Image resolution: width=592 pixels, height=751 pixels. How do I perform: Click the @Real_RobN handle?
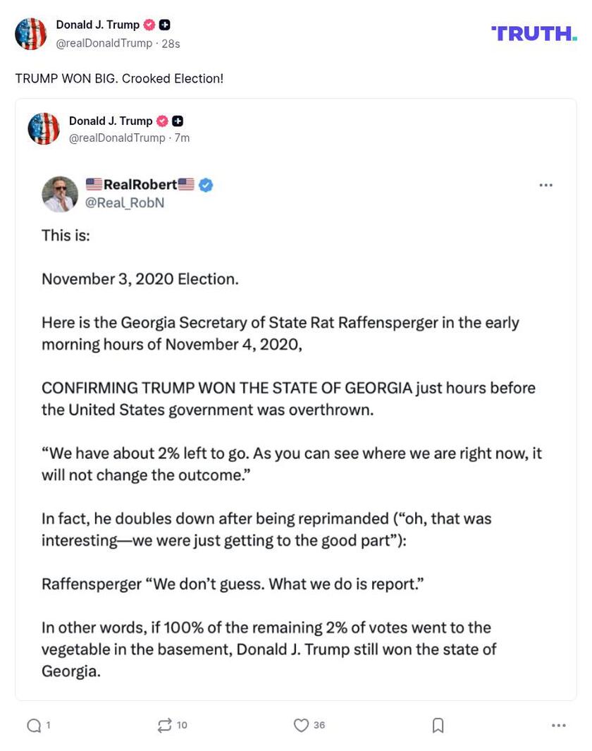[x=125, y=203]
